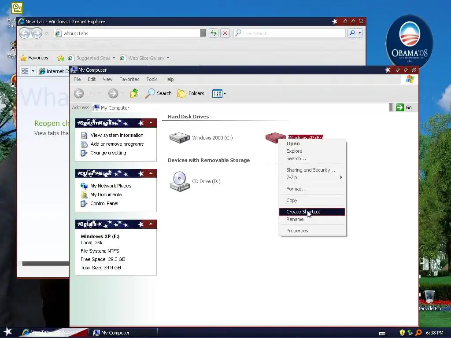This screenshot has width=451, height=338.
Task: Click magnifier tray icon
Action: click(x=418, y=333)
